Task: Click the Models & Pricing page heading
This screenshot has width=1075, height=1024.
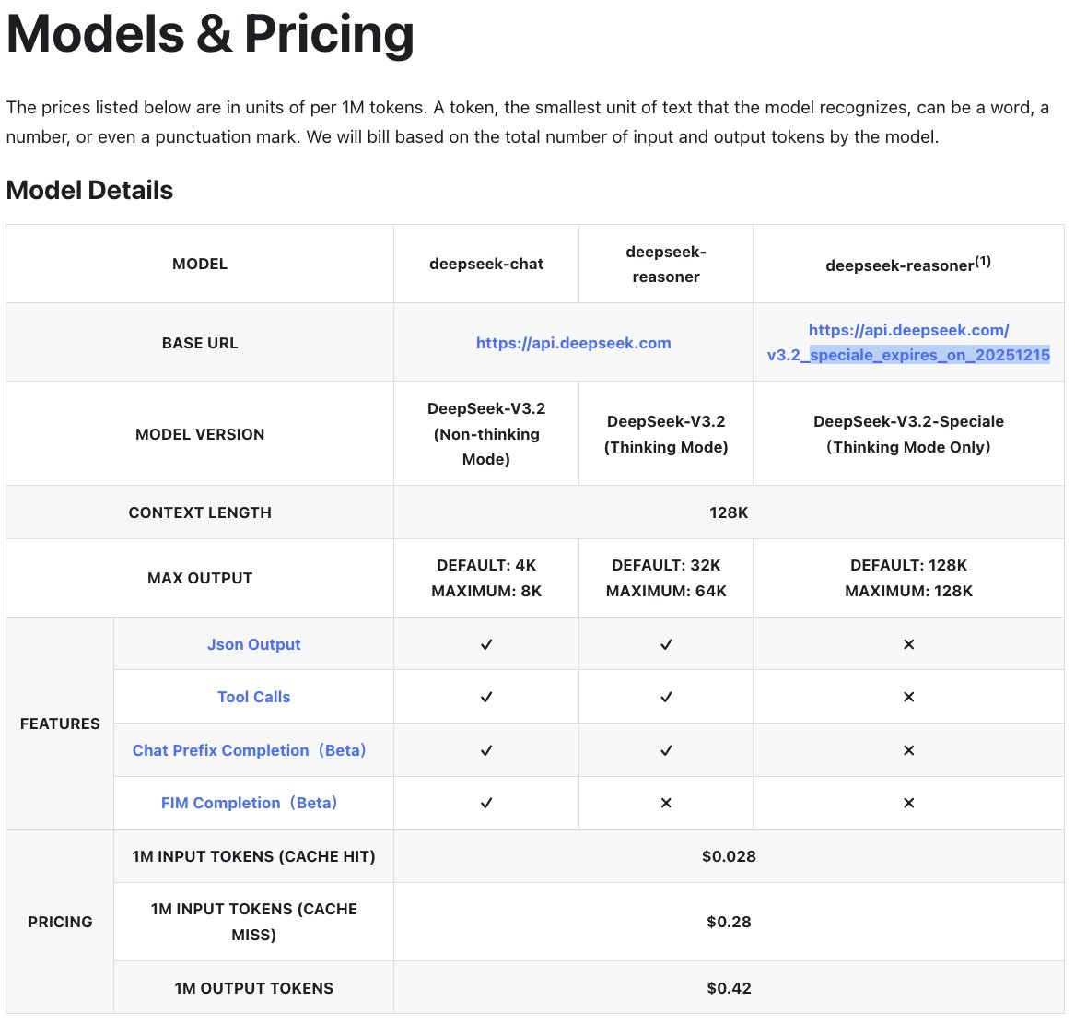Action: coord(210,34)
